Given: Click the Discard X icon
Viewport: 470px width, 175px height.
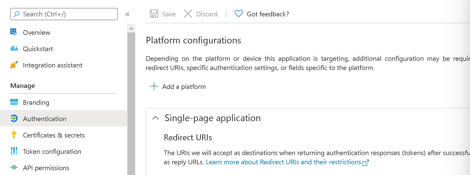Looking at the screenshot, I should [x=188, y=14].
